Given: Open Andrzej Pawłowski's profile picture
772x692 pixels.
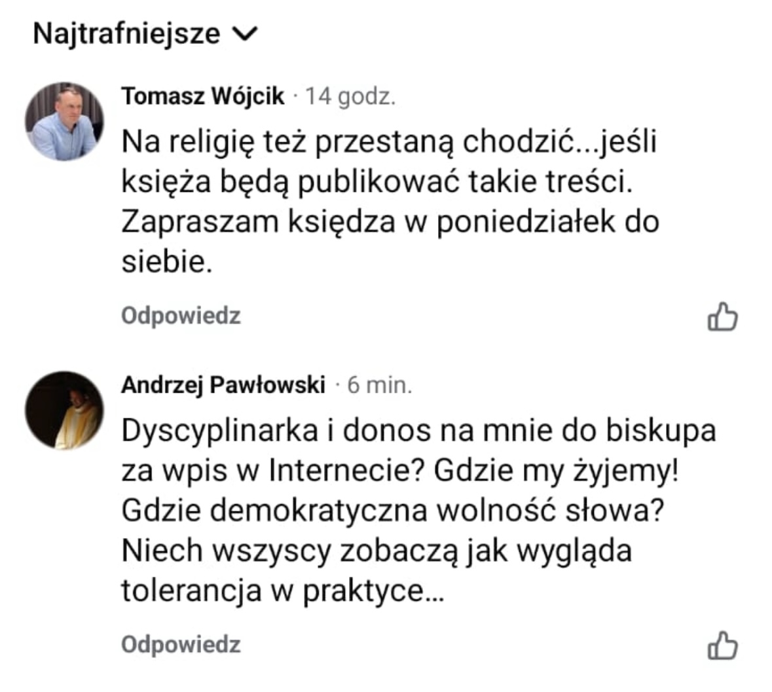Looking at the screenshot, I should click(x=64, y=410).
